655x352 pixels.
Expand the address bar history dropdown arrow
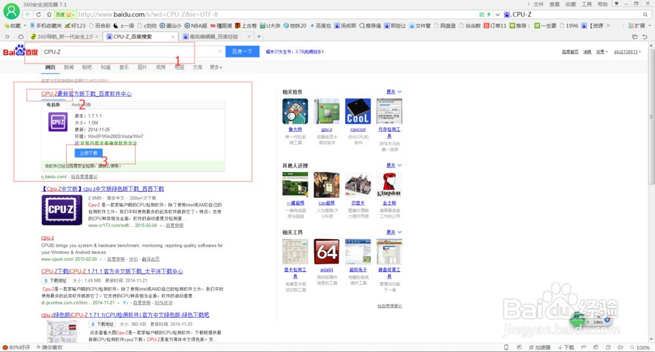pyautogui.click(x=498, y=14)
